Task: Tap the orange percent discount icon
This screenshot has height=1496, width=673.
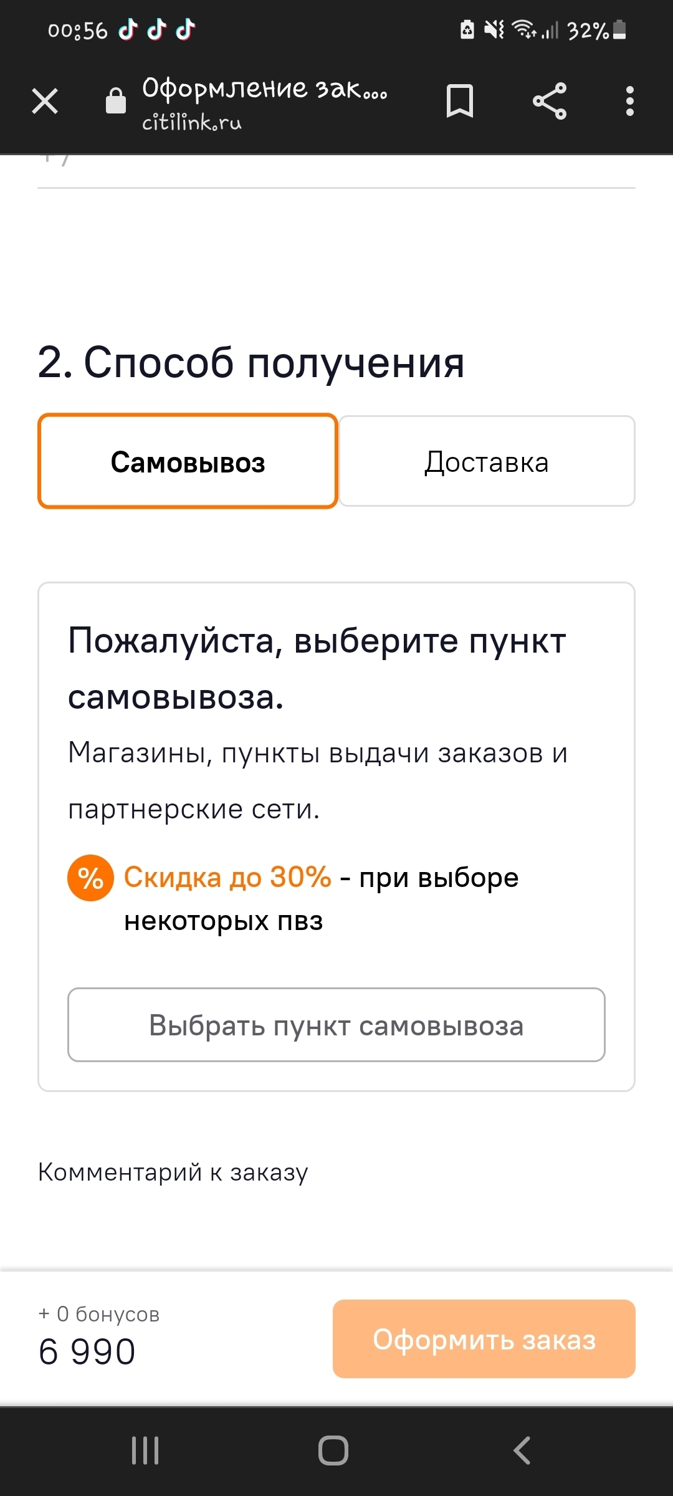Action: [90, 878]
